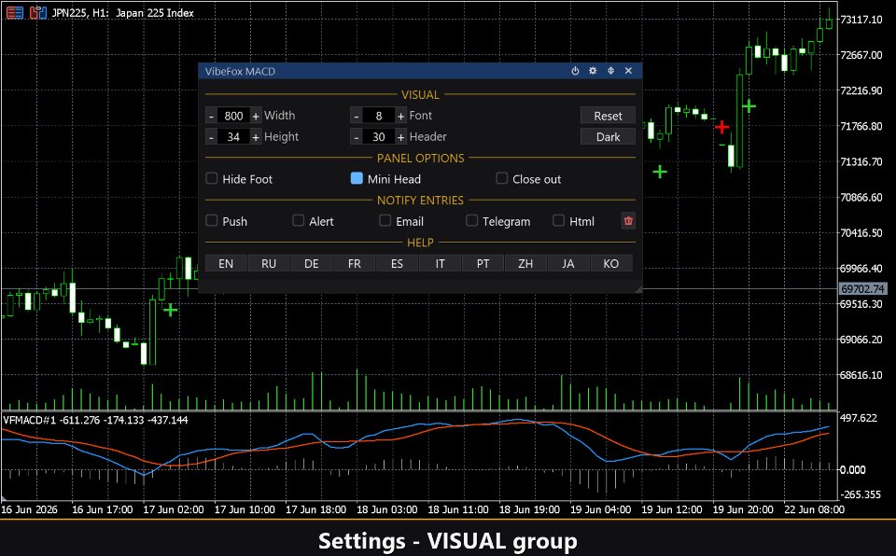Click the red-blue list icon beside JPN225
The image size is (896, 556).
[x=15, y=12]
